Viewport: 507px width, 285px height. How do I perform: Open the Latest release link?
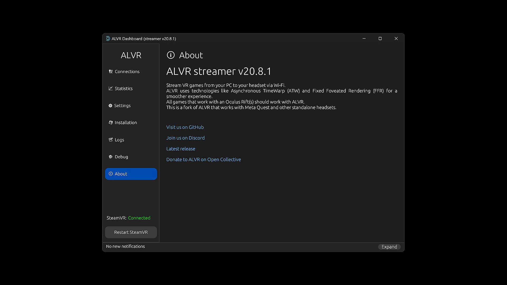tap(181, 149)
